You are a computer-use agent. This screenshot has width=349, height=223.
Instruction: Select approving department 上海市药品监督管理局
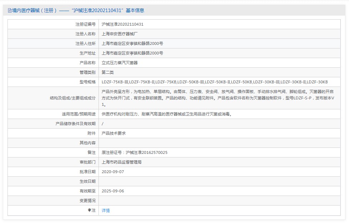pyautogui.click(x=122, y=162)
